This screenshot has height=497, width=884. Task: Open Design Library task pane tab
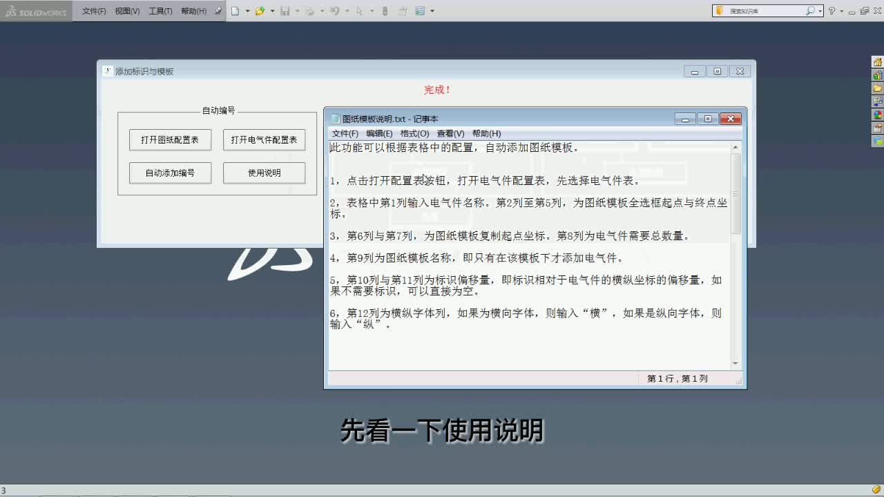tap(878, 75)
